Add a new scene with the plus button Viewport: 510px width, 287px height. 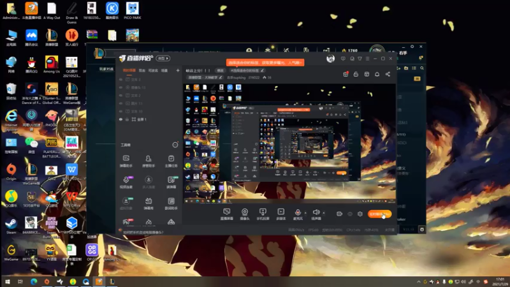[x=178, y=70]
